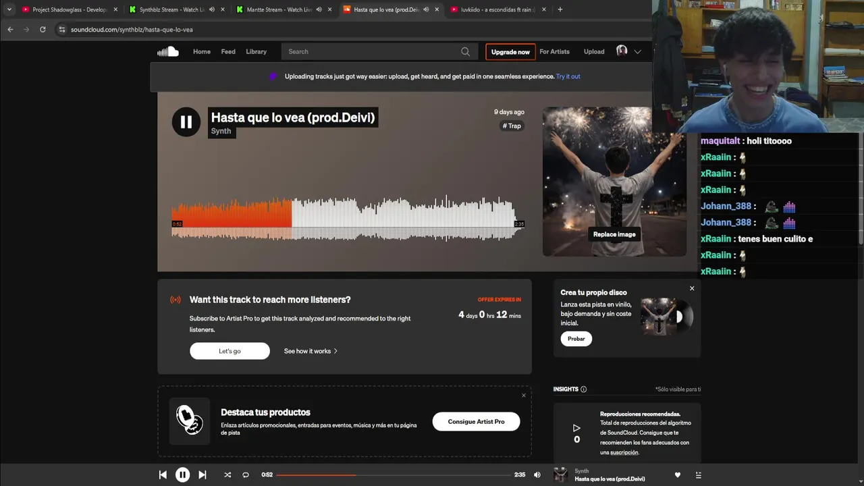Viewport: 864px width, 486px height.
Task: Click browser forward arrow
Action: point(26,30)
